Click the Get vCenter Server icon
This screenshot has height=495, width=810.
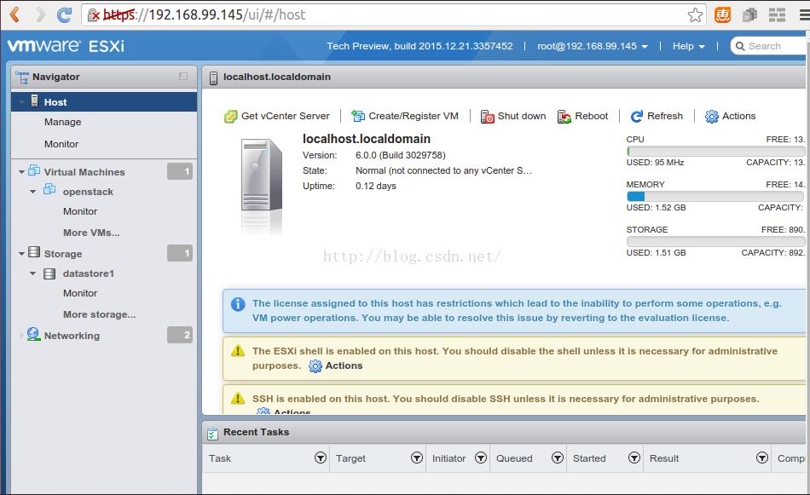point(230,117)
